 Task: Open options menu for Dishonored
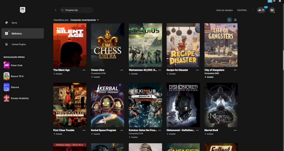pos(197,130)
